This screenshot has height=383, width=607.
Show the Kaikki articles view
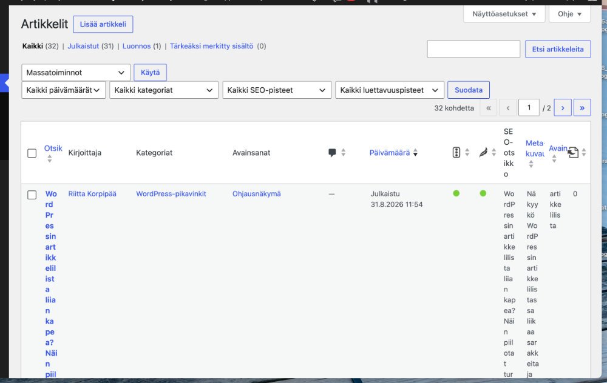(x=33, y=46)
